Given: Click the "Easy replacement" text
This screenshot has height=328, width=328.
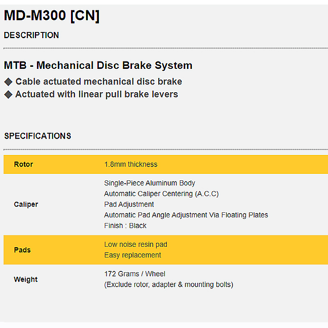Looking at the screenshot, I should coord(132,255).
